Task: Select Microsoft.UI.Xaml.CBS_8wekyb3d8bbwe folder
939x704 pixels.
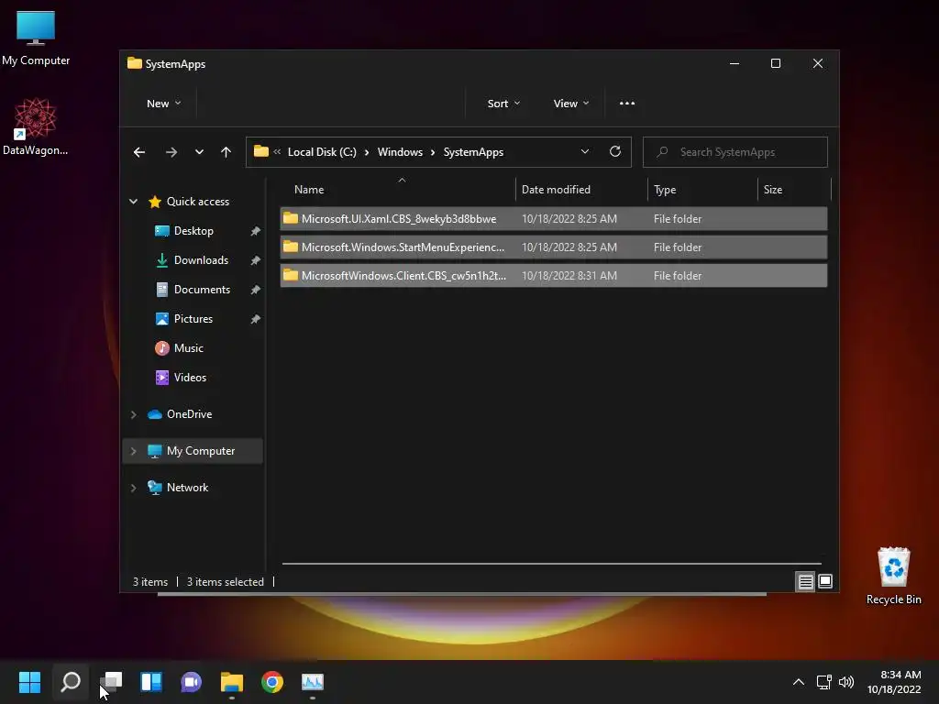Action: [553, 218]
